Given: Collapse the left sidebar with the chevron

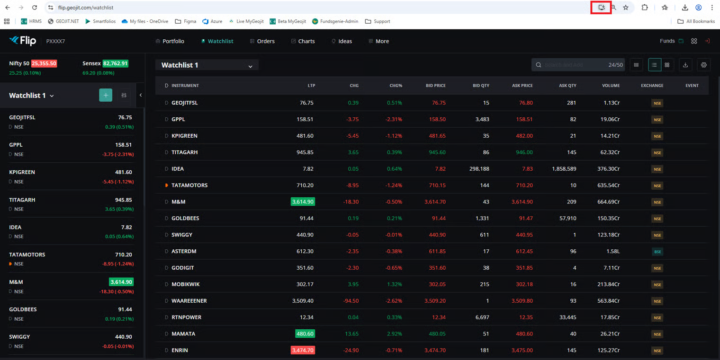Looking at the screenshot, I should 141,95.
